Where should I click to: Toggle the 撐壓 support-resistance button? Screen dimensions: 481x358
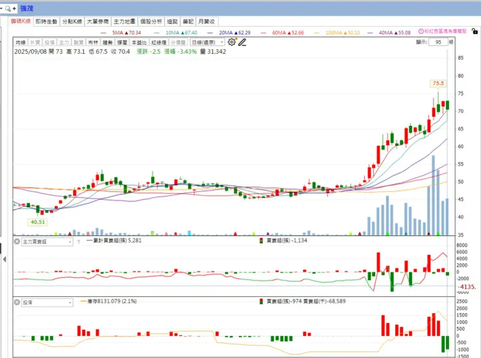122,42
